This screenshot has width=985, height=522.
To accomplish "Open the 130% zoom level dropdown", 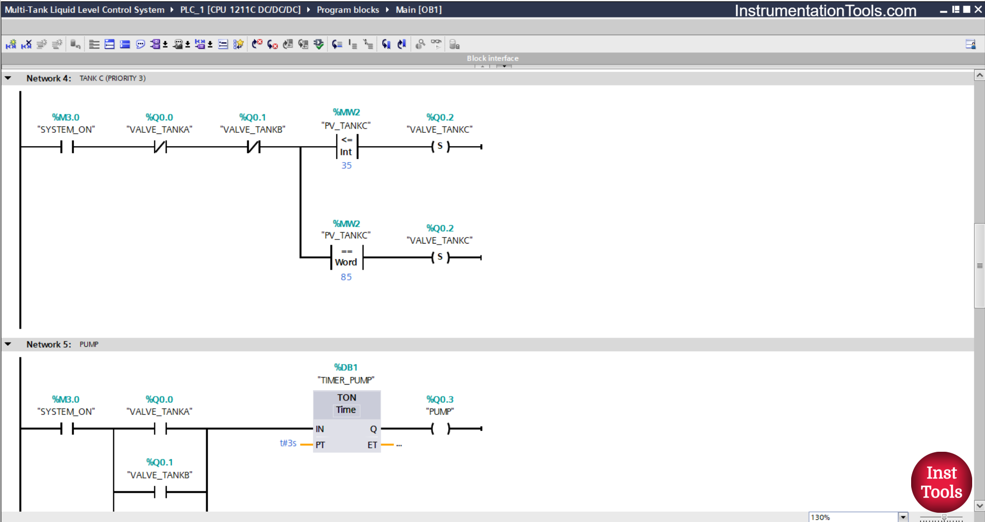I will click(903, 517).
